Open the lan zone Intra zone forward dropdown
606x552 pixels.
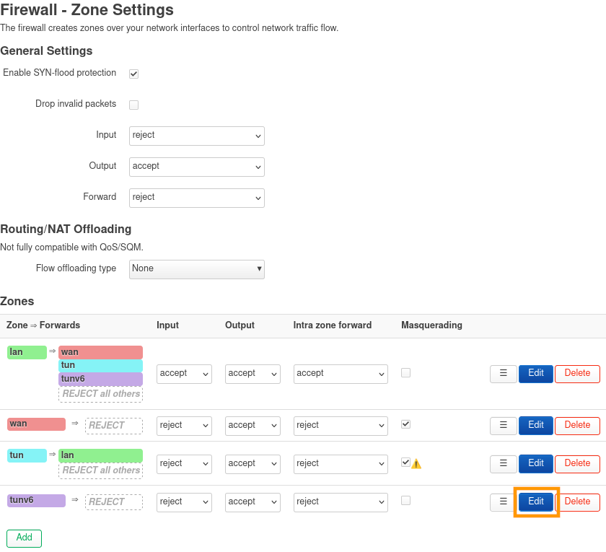click(341, 374)
